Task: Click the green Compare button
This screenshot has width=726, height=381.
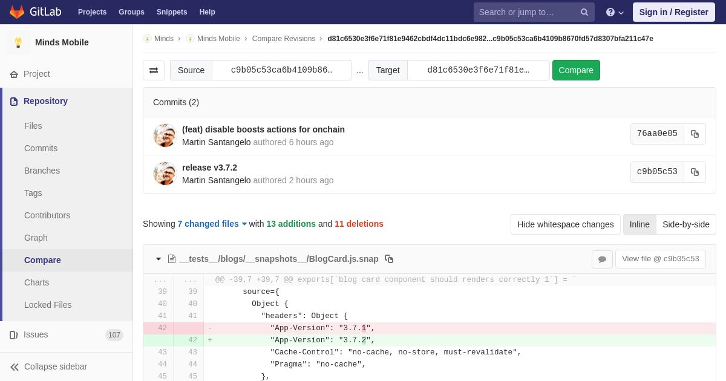Action: 576,70
